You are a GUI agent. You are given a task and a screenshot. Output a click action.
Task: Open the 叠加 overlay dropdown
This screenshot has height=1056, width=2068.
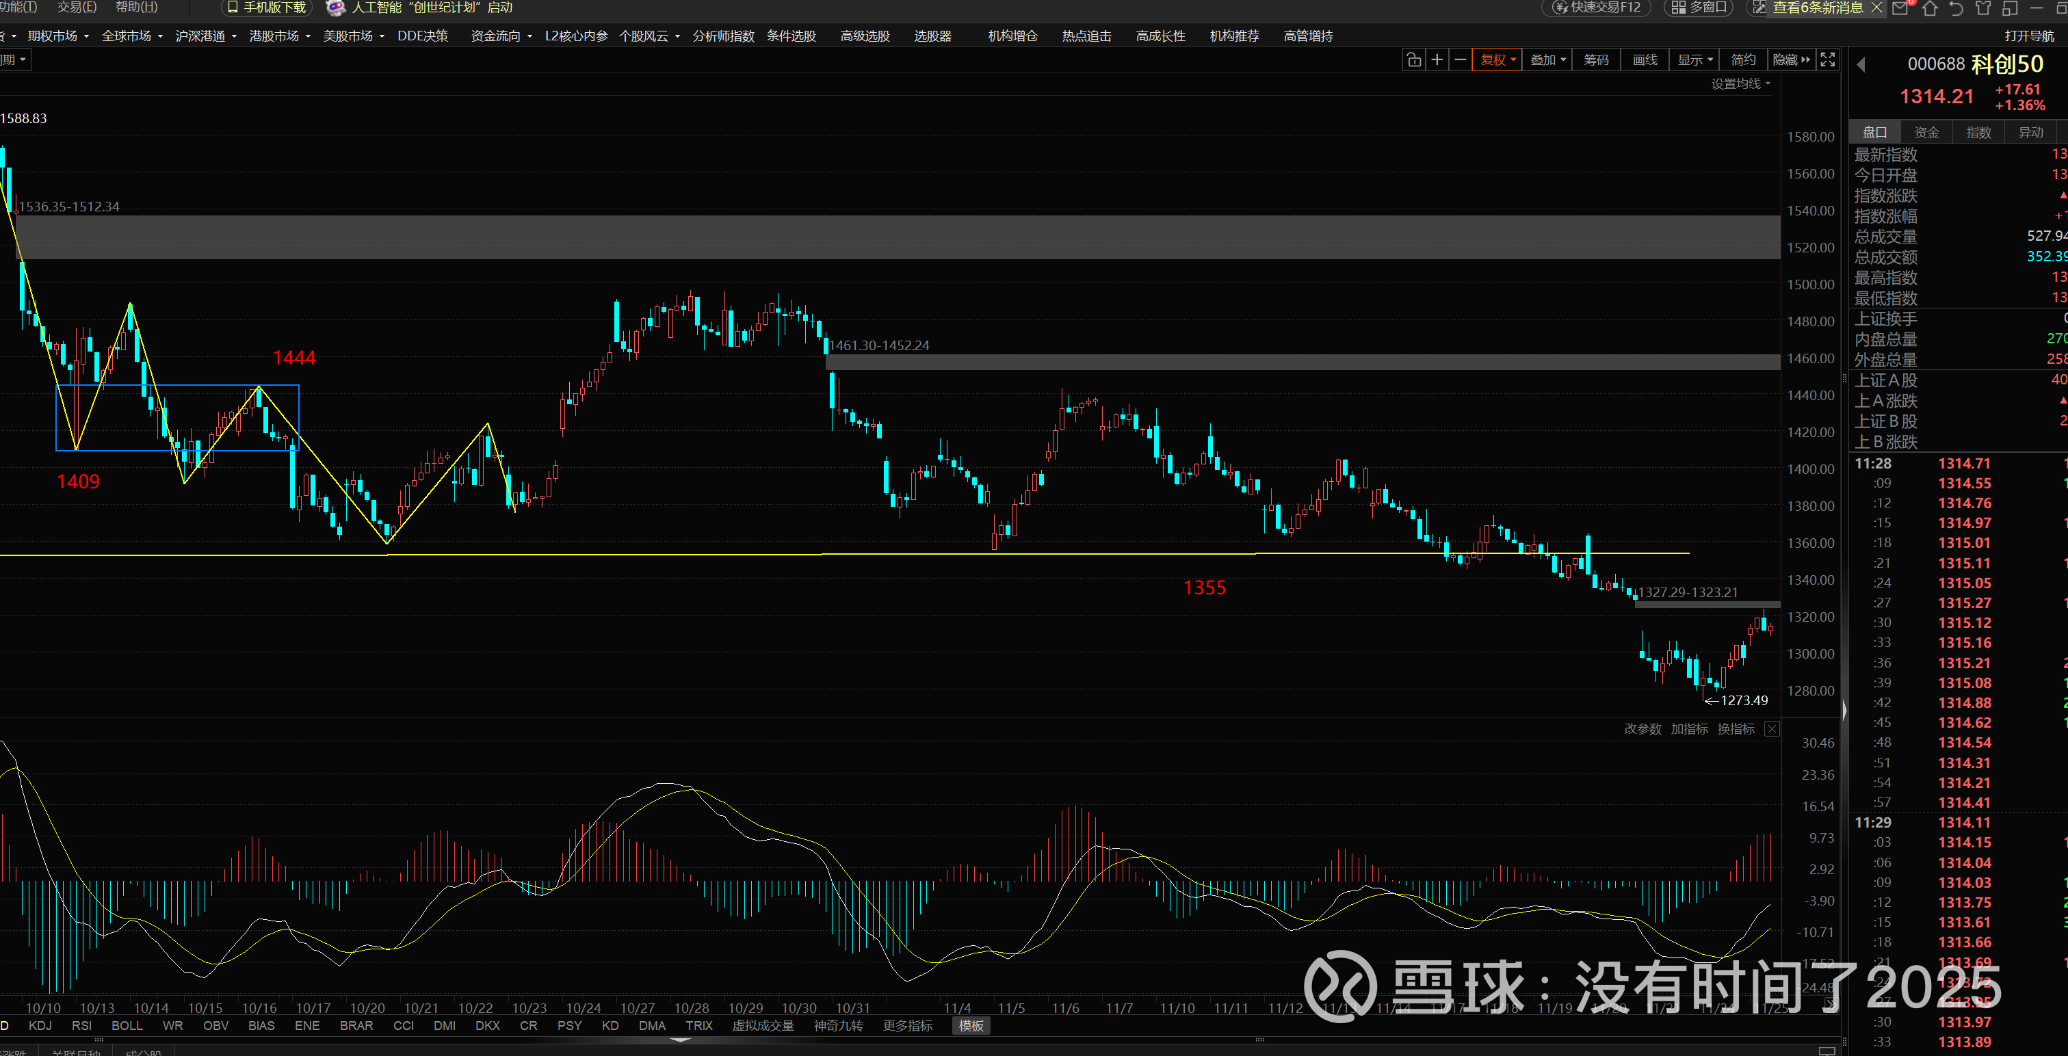point(1548,60)
